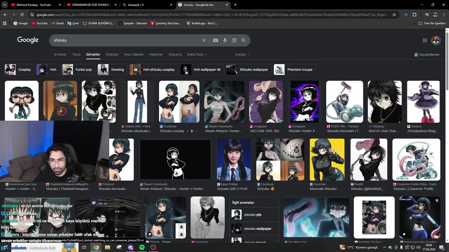Open the weather widget 11°C Kısmen güneşli
Screen dimensions: 449x252
coord(358,247)
